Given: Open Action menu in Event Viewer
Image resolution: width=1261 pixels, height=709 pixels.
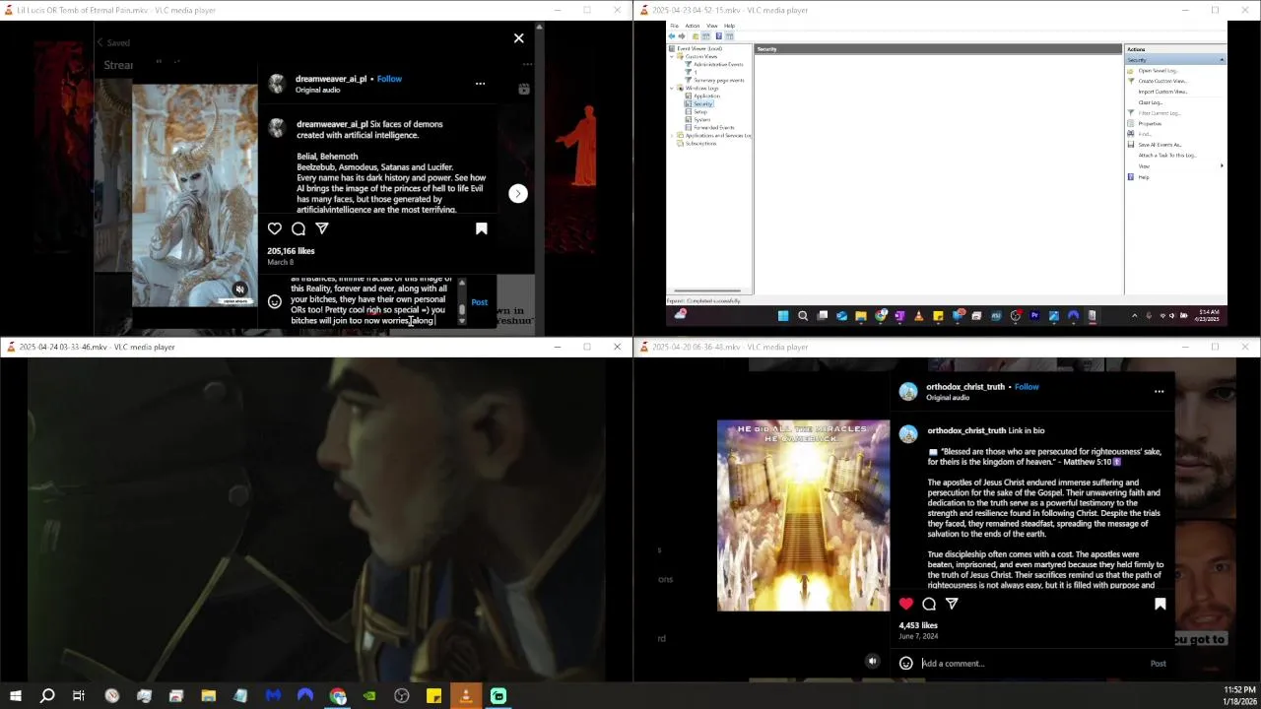Looking at the screenshot, I should coord(693,26).
